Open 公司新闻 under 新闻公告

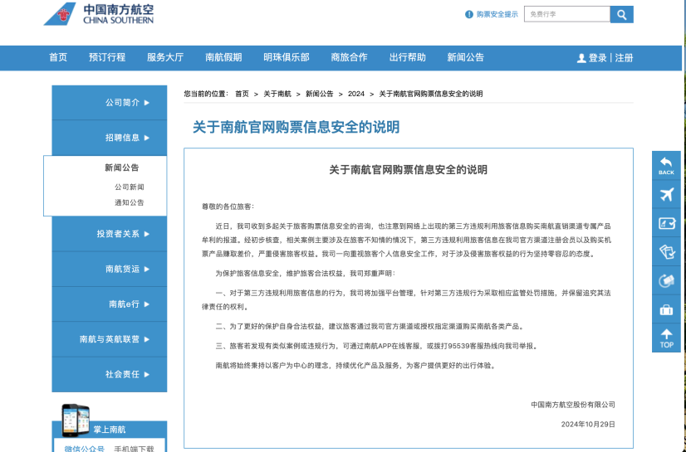pyautogui.click(x=130, y=187)
